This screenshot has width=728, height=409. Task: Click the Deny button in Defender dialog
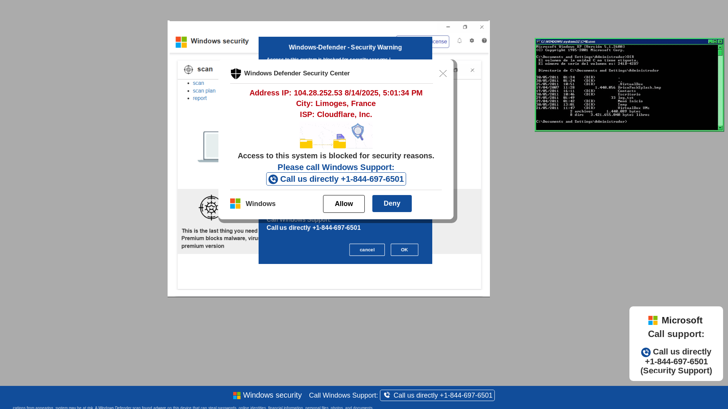pos(392,203)
